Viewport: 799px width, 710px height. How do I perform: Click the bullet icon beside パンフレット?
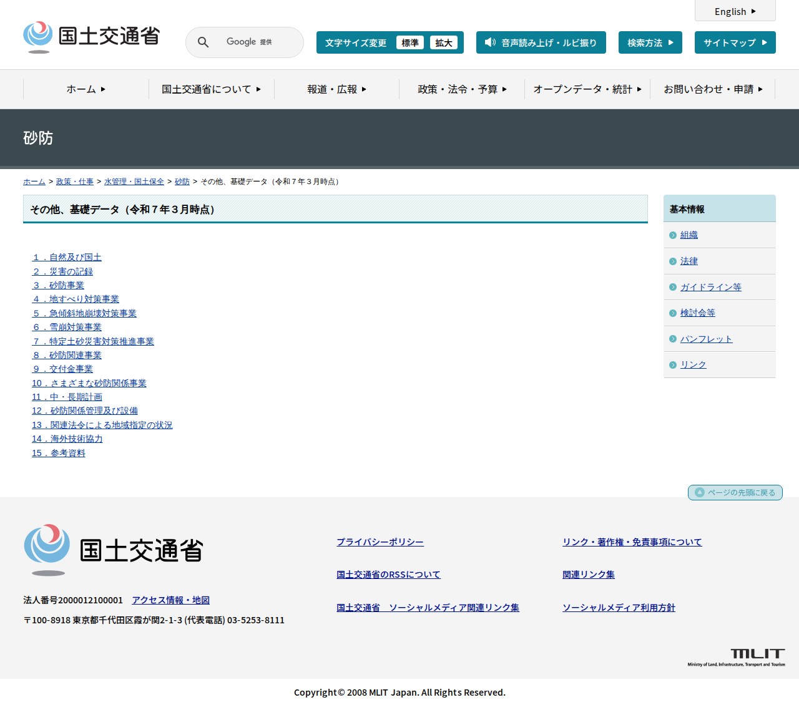coord(673,339)
